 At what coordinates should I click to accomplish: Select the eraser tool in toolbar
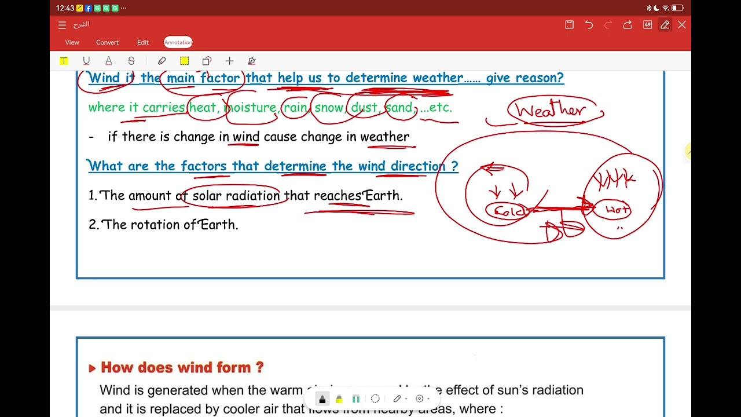(x=162, y=61)
